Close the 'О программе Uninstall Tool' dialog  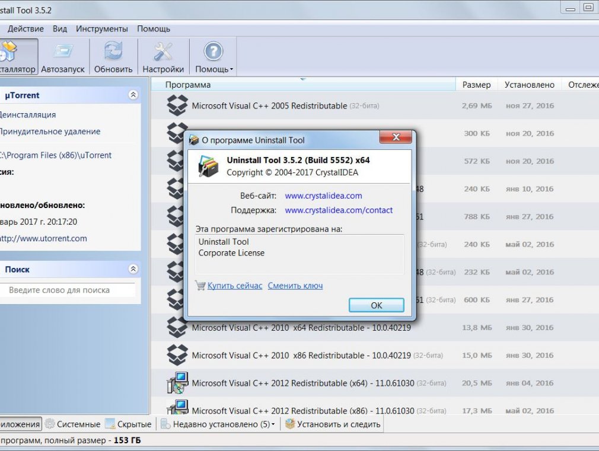396,137
